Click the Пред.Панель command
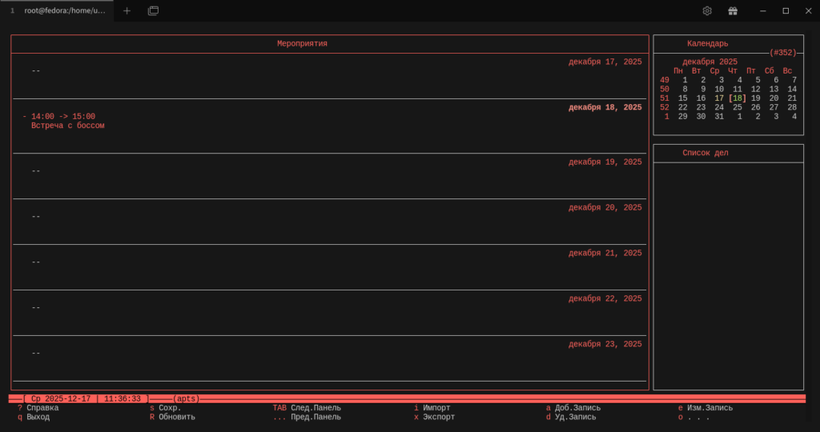 pyautogui.click(x=316, y=417)
